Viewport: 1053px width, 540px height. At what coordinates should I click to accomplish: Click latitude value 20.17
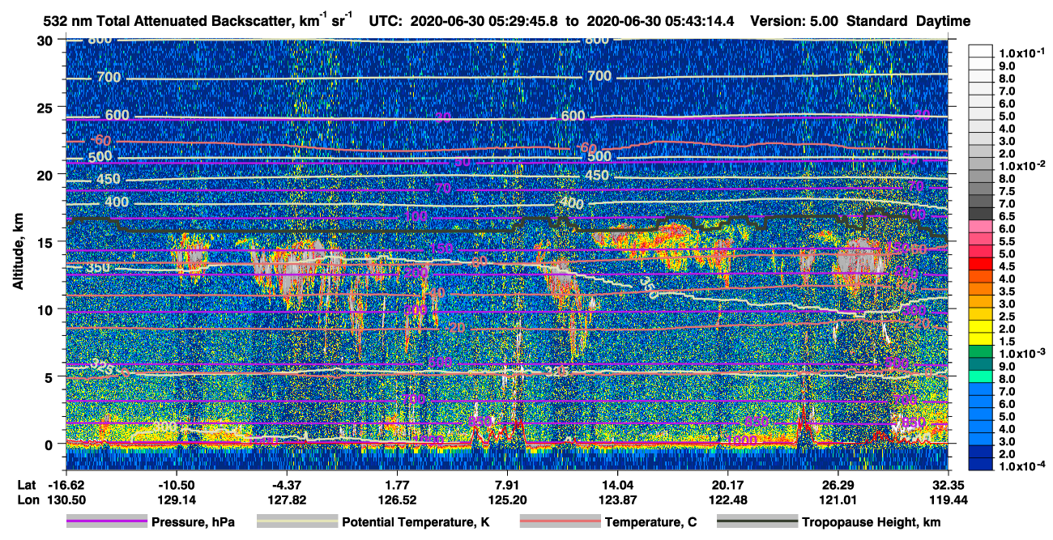(727, 484)
